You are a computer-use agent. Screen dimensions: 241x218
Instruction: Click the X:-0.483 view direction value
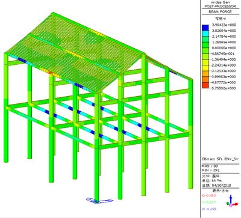click(x=208, y=196)
